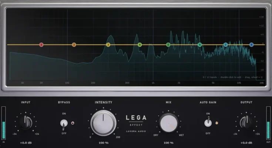Click the 200 maximum label under Intensity
Image resolution: width=272 pixels, height=148 pixels.
(x=118, y=137)
